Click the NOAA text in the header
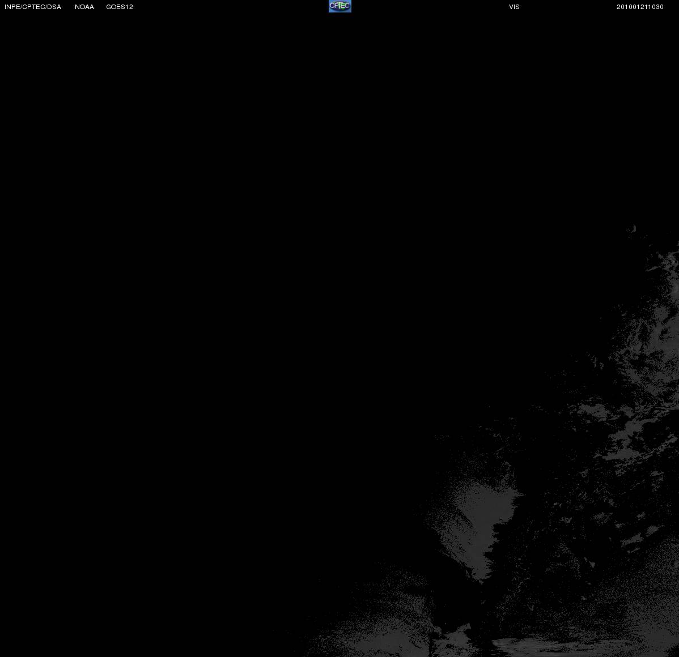Screen dimensions: 679x657 coord(84,7)
